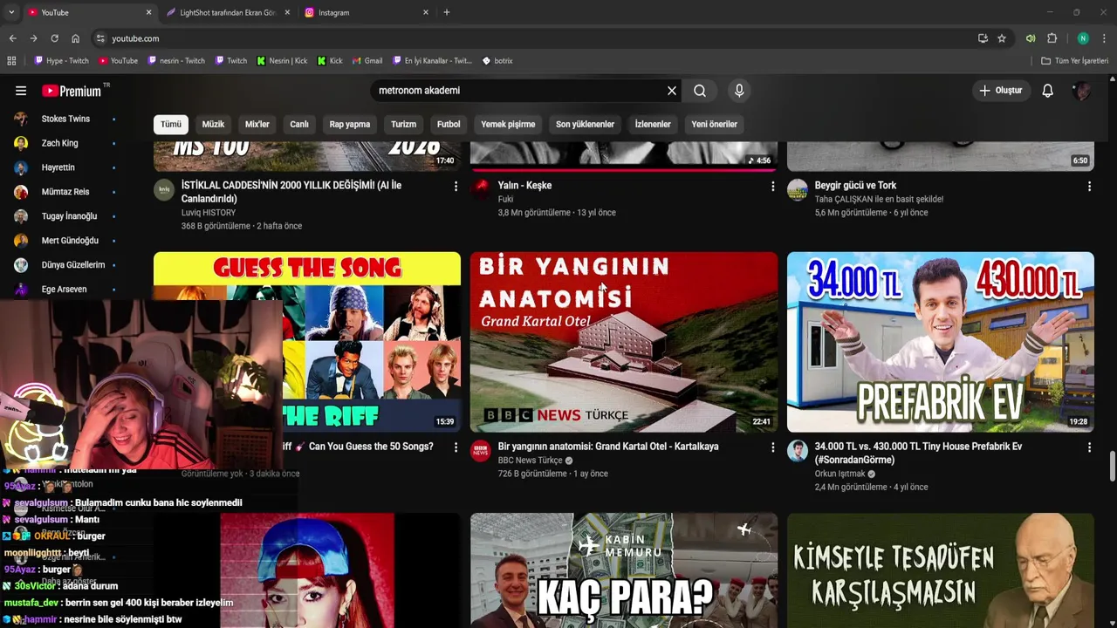This screenshot has width=1117, height=628.
Task: Switch to the LightShot browser tab
Action: (227, 12)
